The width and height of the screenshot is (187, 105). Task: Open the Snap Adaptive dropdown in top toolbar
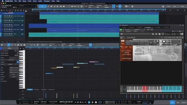108,7
